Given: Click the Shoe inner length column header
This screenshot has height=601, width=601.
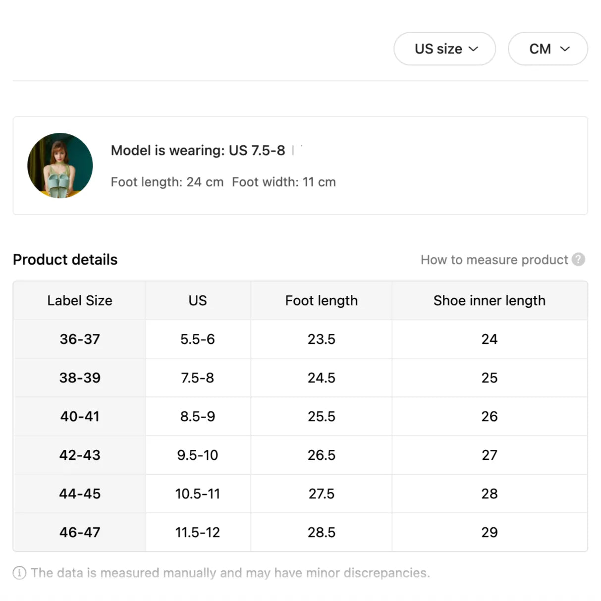Looking at the screenshot, I should [x=489, y=301].
